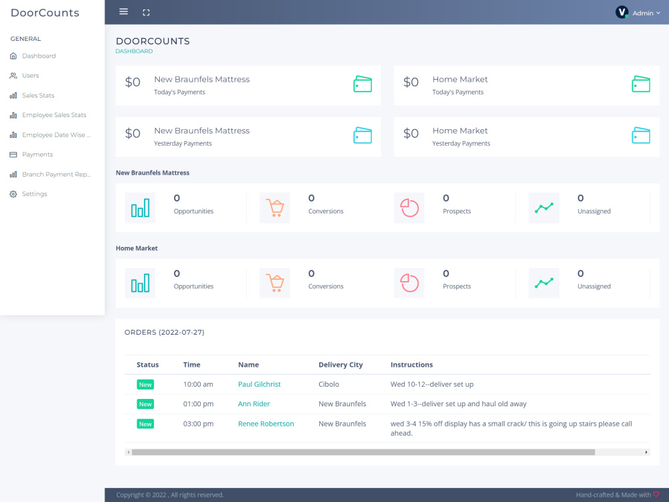Click the Dashboard home icon in sidebar
669x502 pixels.
pyautogui.click(x=13, y=56)
